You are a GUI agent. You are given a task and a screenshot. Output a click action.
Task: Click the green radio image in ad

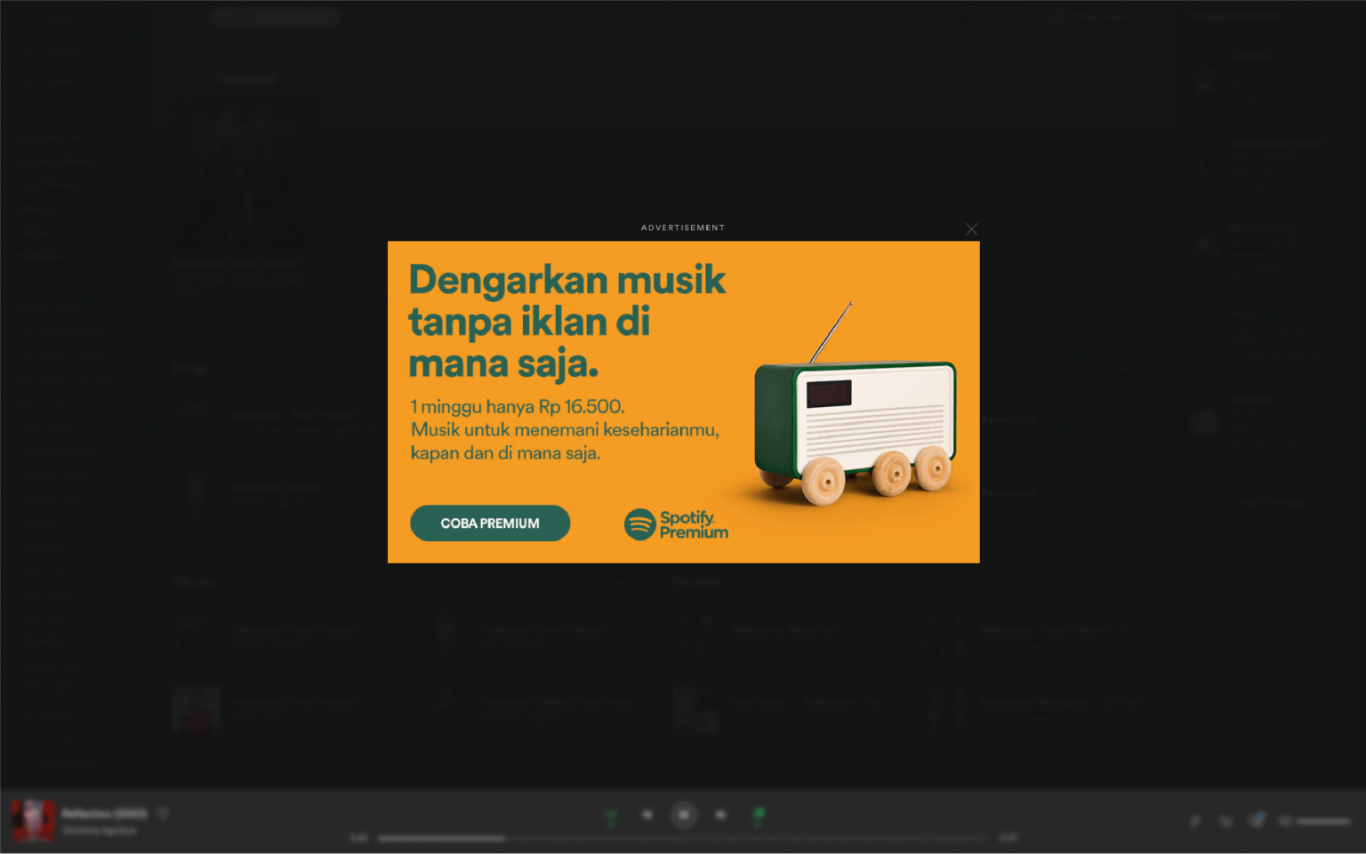click(x=855, y=404)
